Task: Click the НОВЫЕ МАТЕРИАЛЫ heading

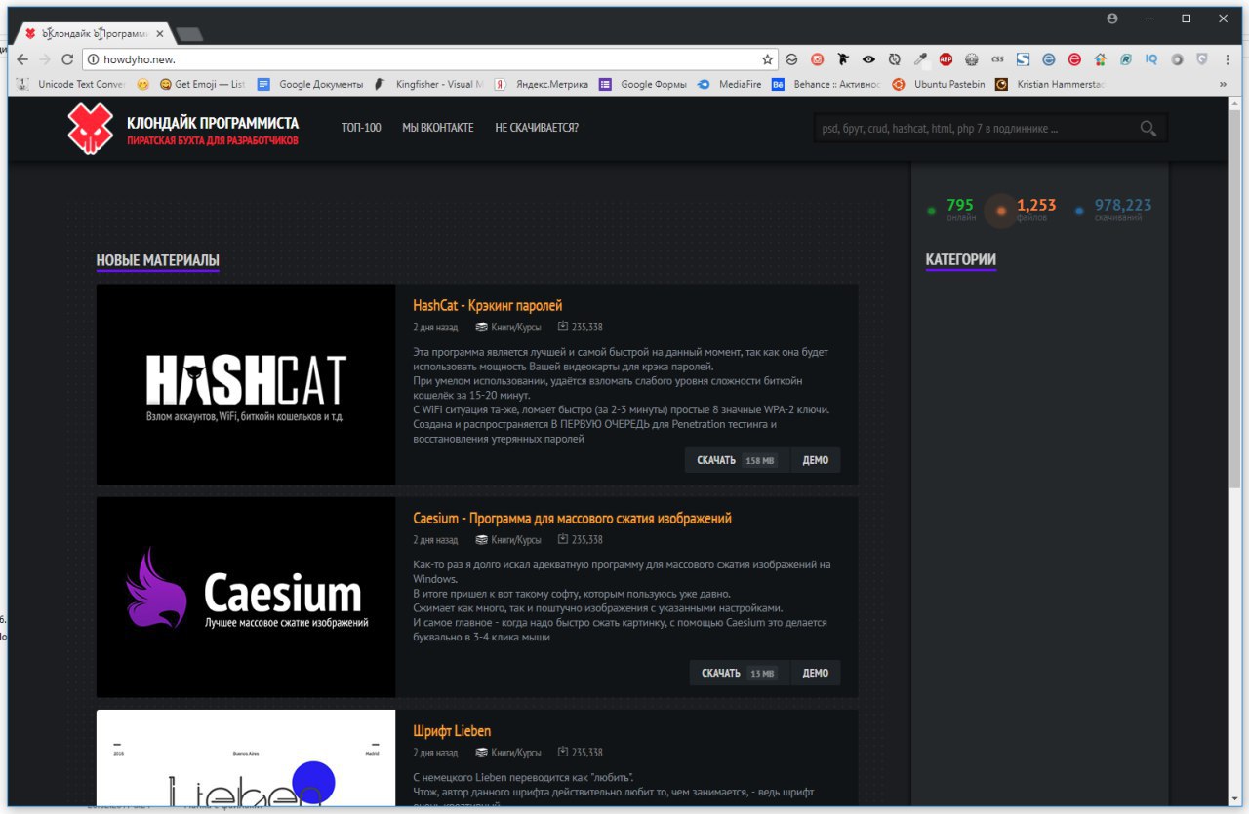Action: pos(157,260)
